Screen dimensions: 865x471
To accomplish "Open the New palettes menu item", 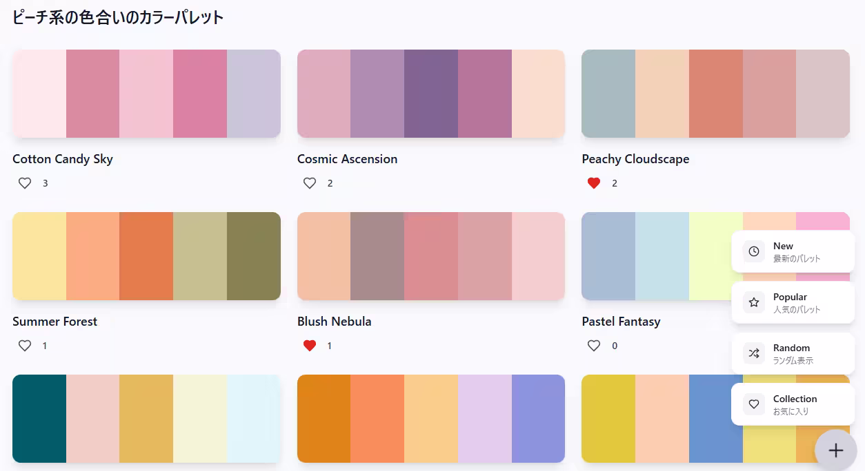I will coord(793,251).
